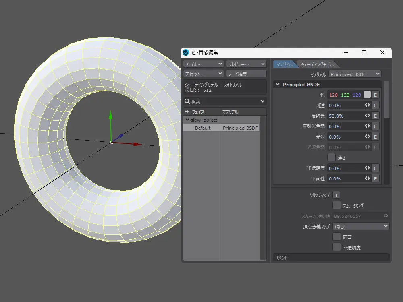
Task: Collapse the glow_object_ surface tree item
Action: 187,120
